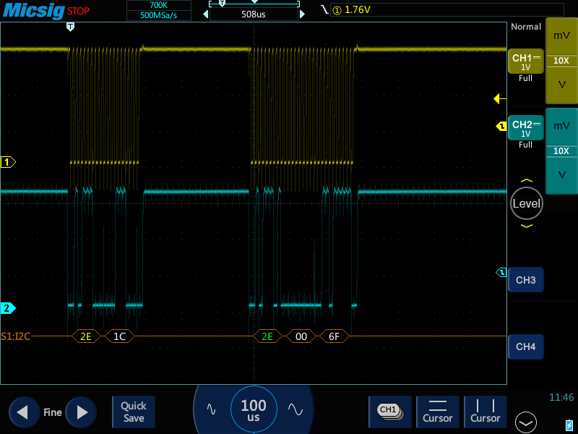Tap the horizontal overview position bar

click(x=254, y=4)
